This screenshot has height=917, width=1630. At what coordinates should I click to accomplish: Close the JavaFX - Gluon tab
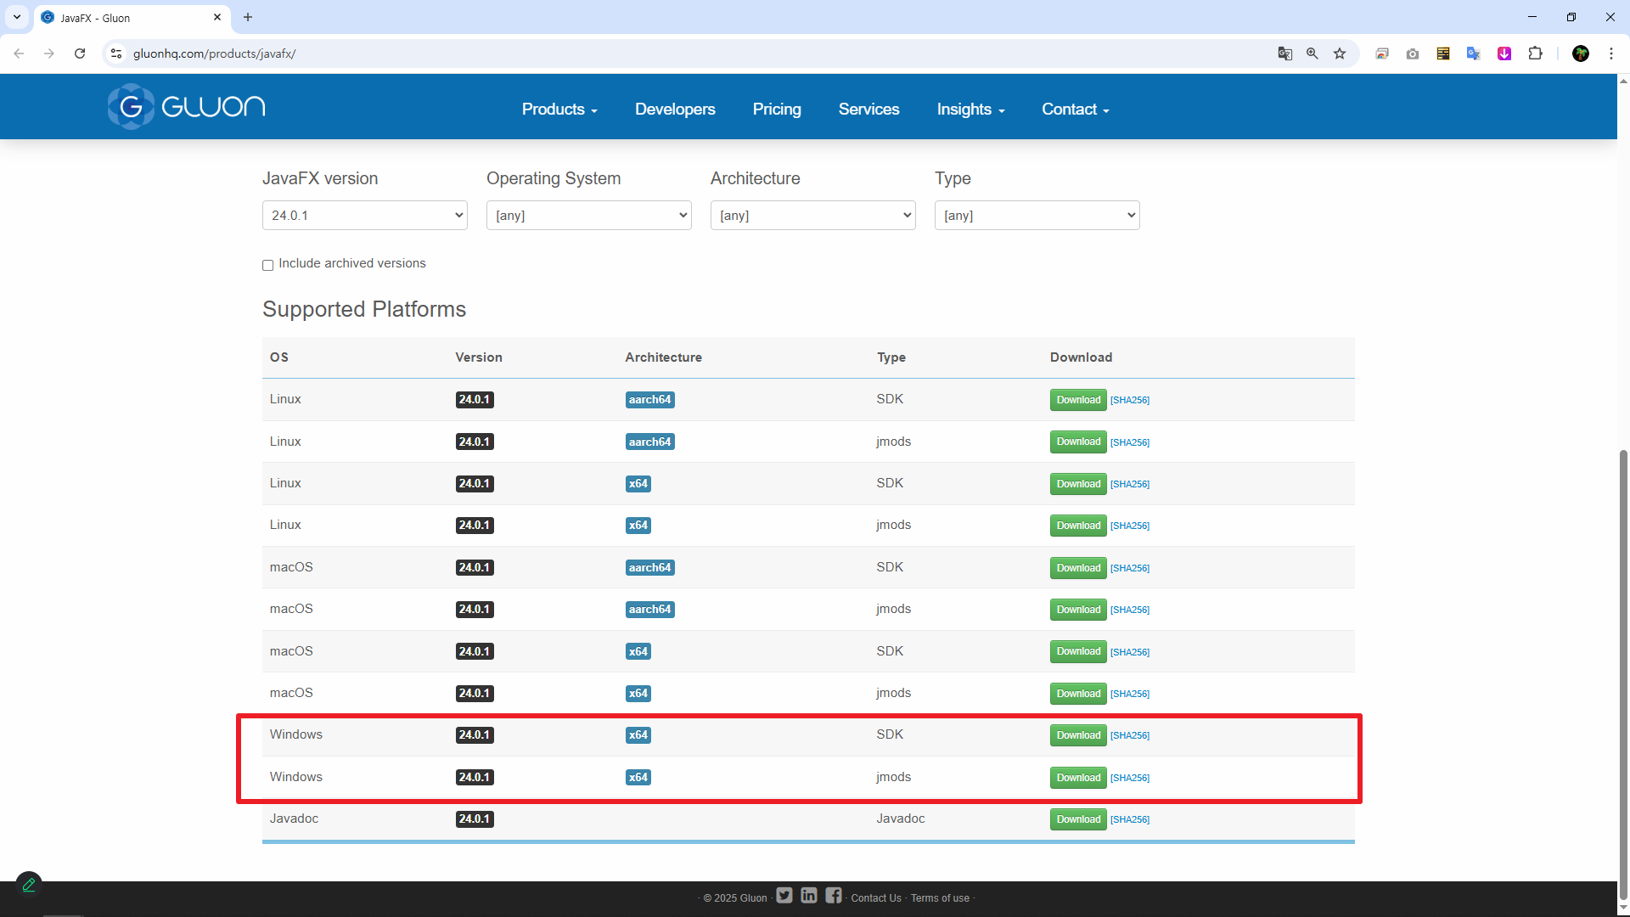click(x=217, y=17)
